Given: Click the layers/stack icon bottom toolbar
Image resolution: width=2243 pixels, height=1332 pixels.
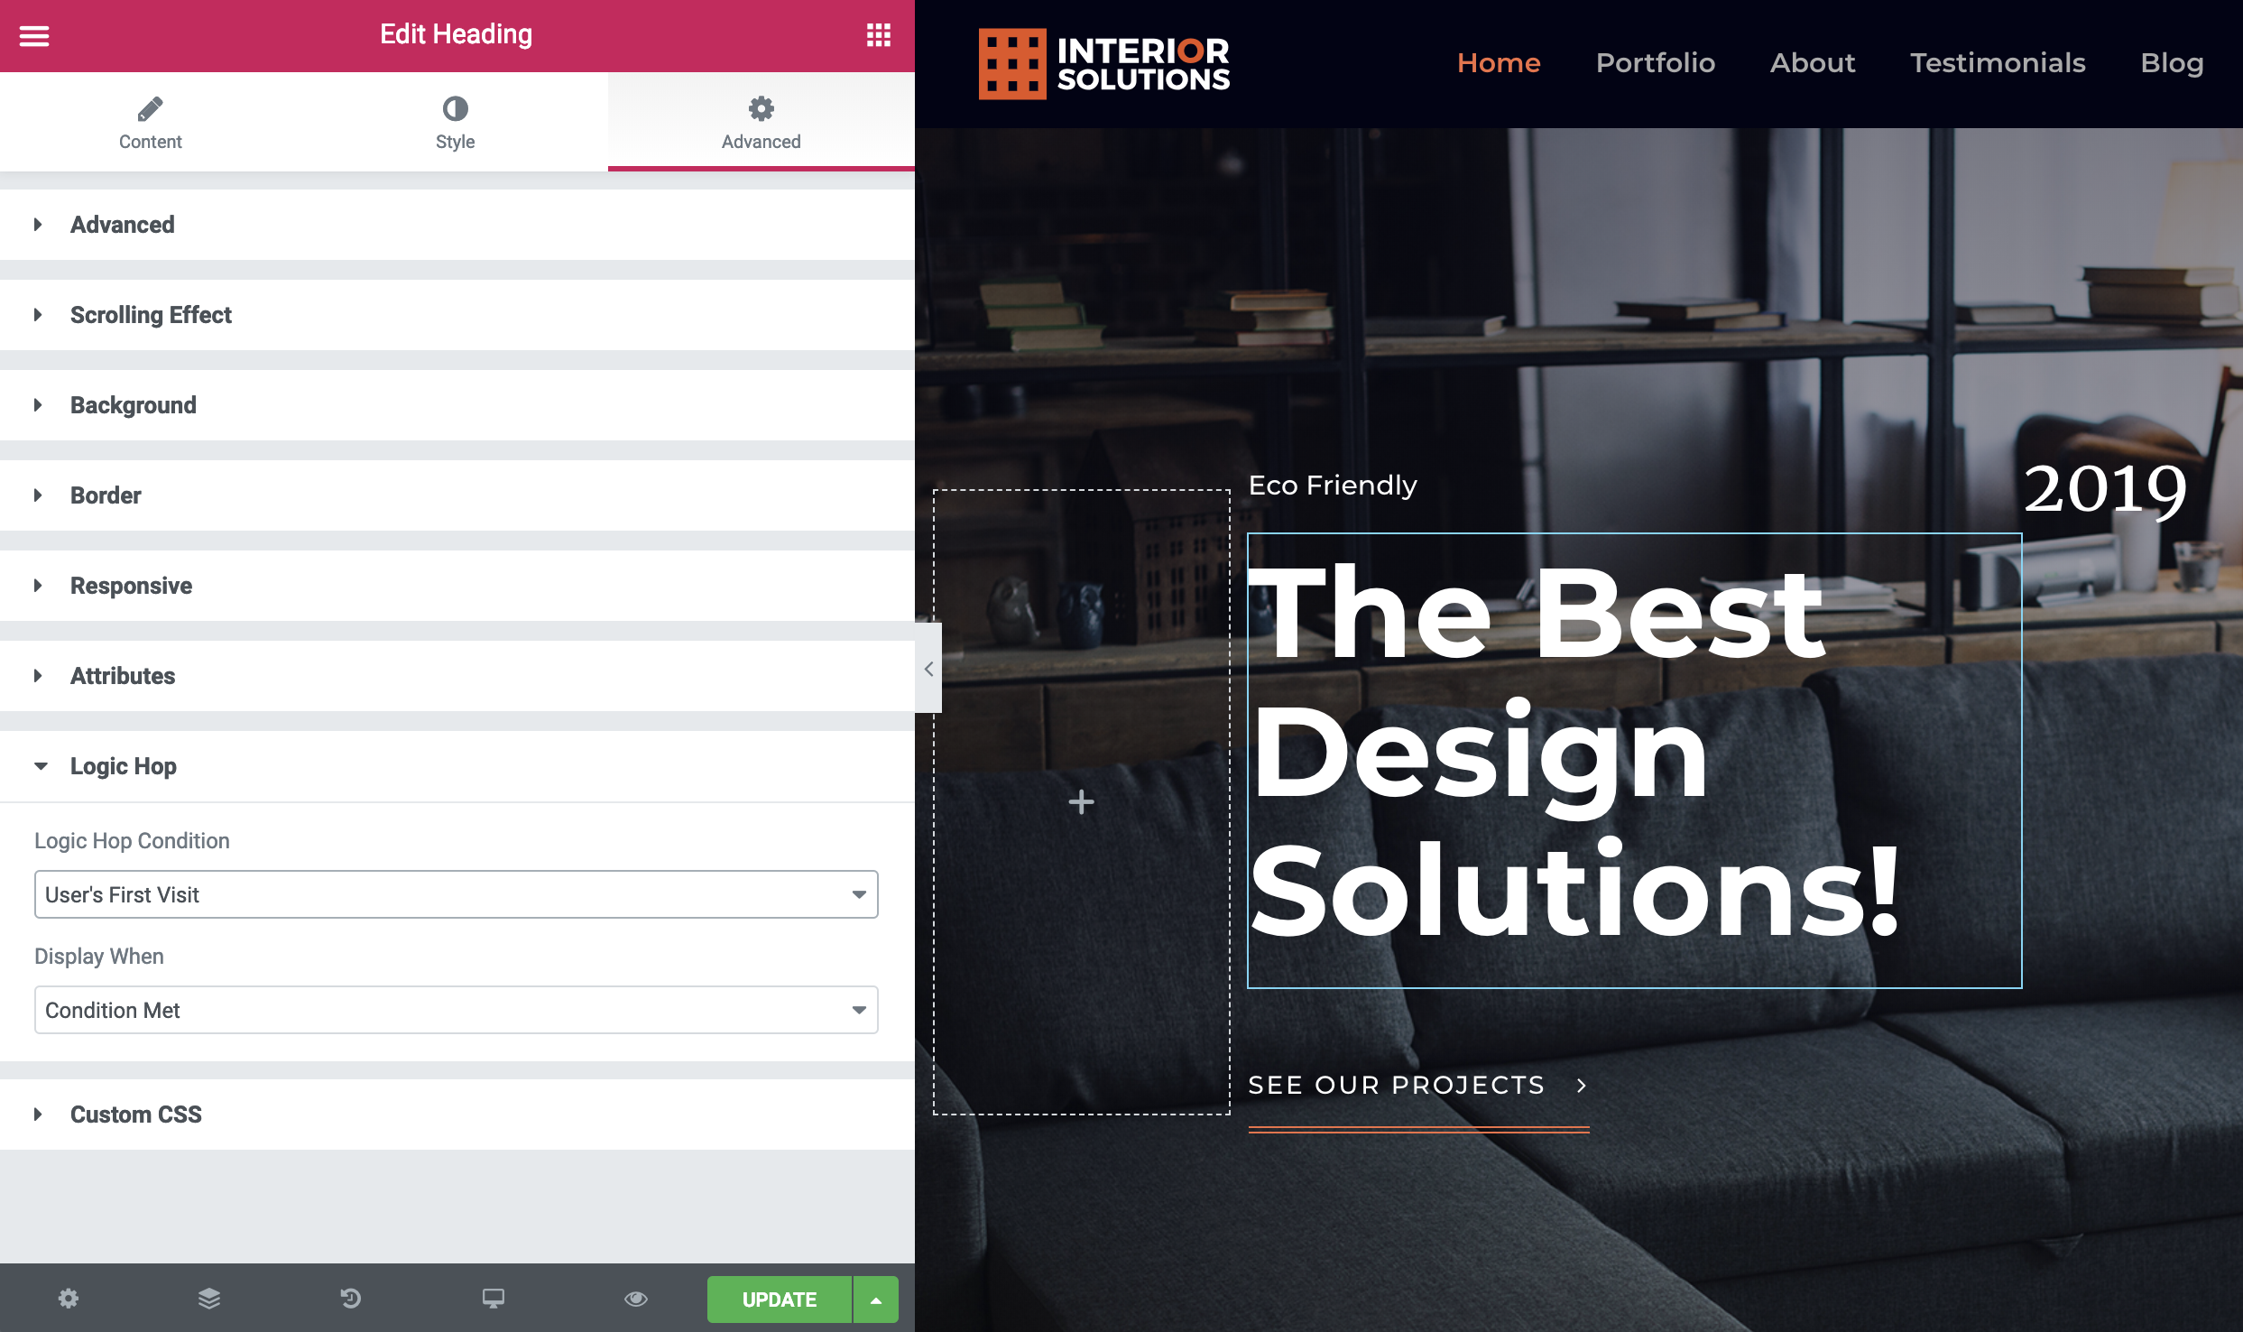Looking at the screenshot, I should pyautogui.click(x=209, y=1299).
